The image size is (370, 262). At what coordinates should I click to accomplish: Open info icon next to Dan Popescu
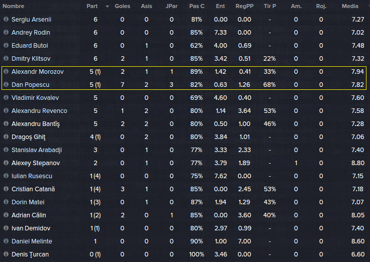pyautogui.click(x=6, y=85)
